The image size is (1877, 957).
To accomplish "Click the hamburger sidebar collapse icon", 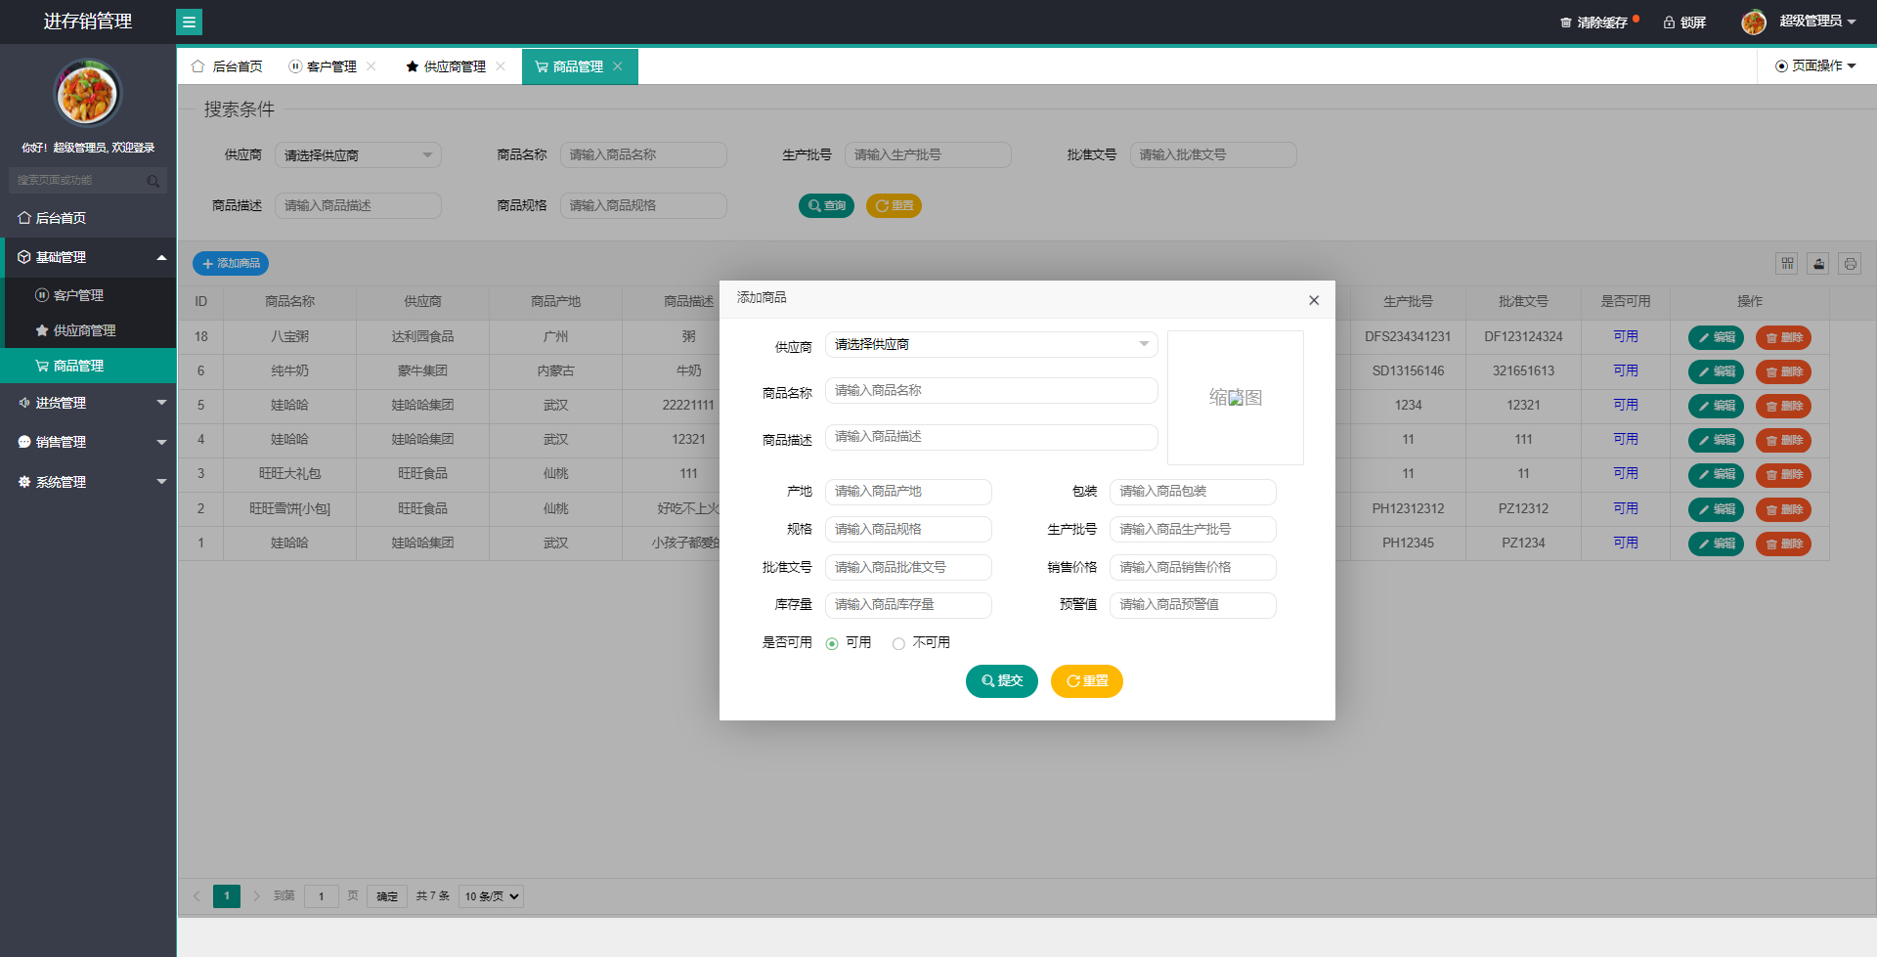I will point(189,22).
